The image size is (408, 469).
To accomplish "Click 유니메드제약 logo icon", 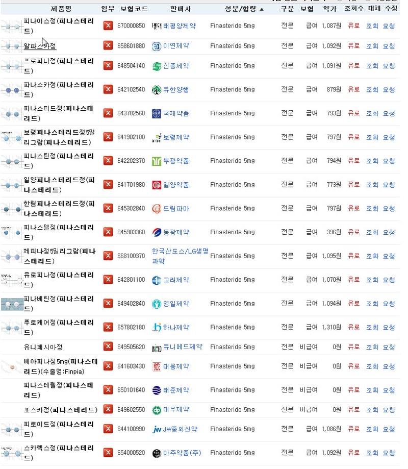I will click(157, 348).
